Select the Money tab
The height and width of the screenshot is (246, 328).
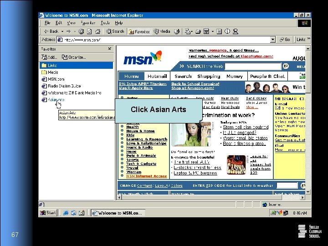pyautogui.click(x=234, y=76)
